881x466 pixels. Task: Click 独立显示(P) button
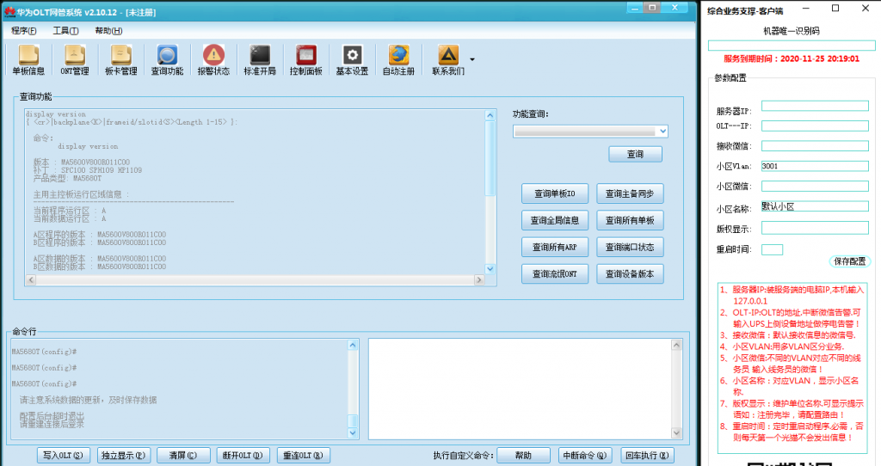coord(123,456)
